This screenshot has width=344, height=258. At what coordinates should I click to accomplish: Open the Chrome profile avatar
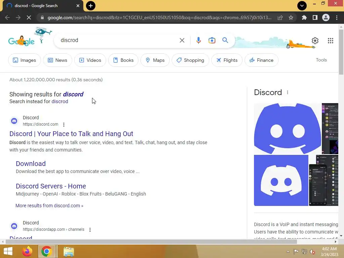point(326,17)
